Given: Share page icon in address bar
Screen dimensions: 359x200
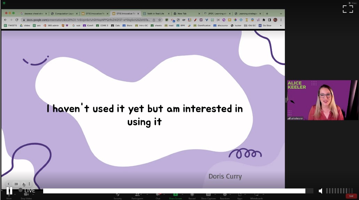Looking at the screenshot, I should 154,20.
